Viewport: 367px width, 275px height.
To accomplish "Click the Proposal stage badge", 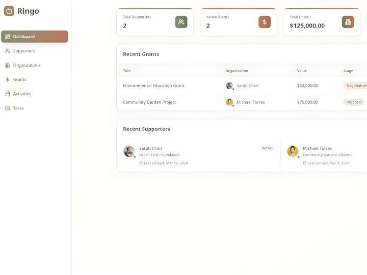I will 354,102.
